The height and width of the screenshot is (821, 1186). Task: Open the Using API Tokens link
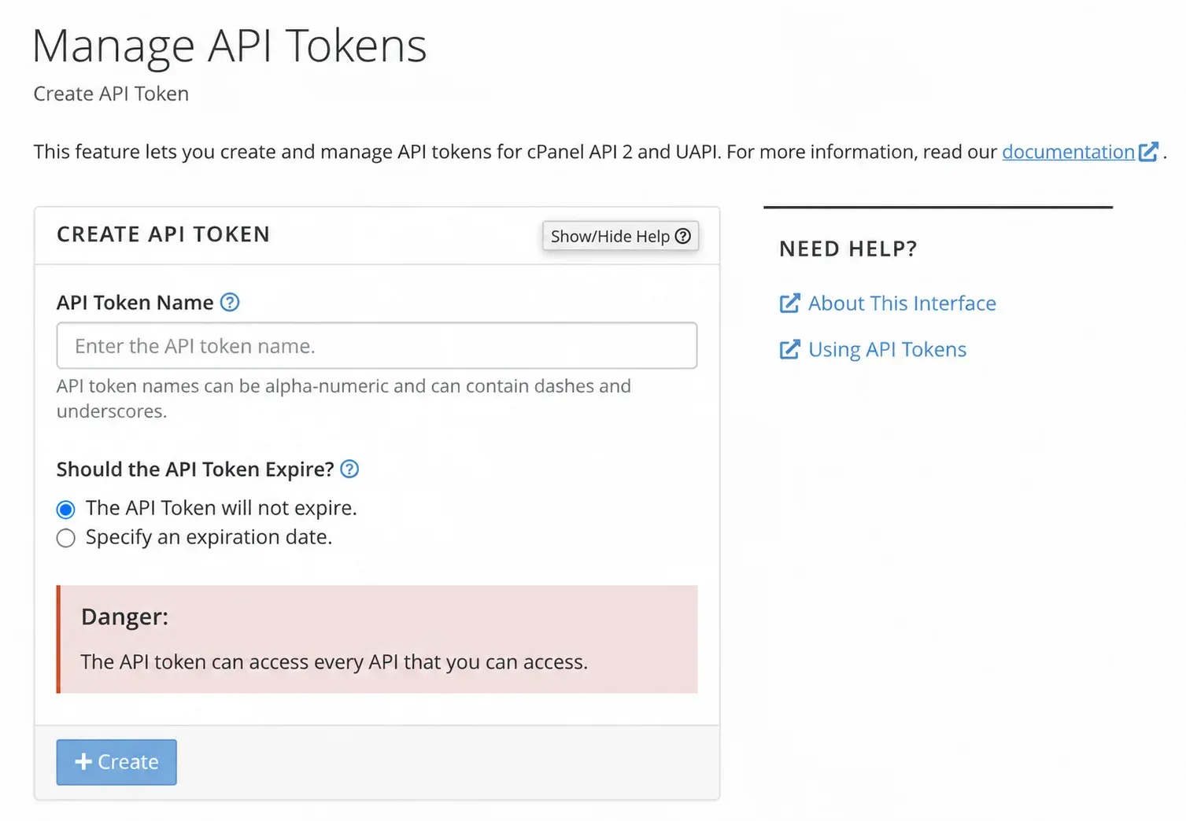pos(887,349)
